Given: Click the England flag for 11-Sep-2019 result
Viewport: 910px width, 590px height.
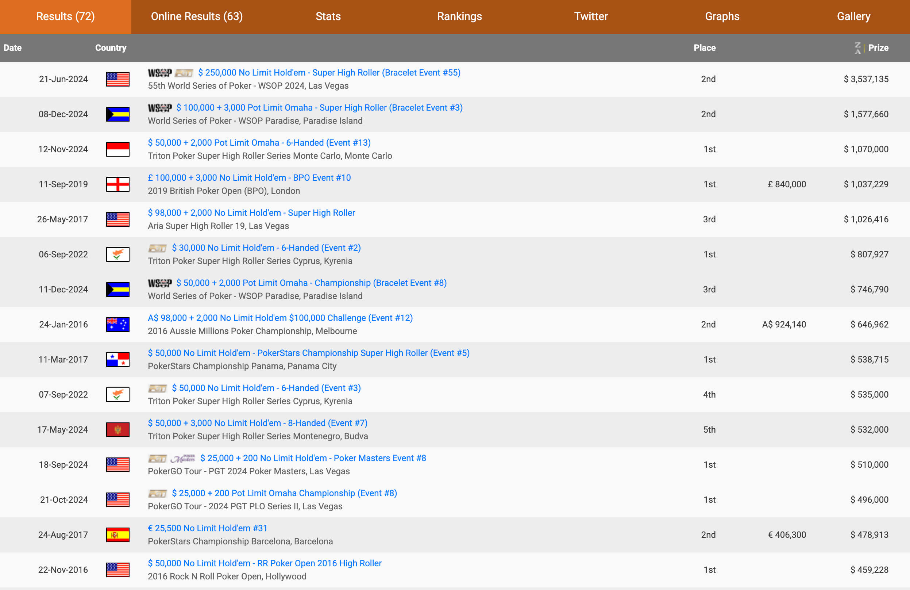Looking at the screenshot, I should click(x=117, y=184).
